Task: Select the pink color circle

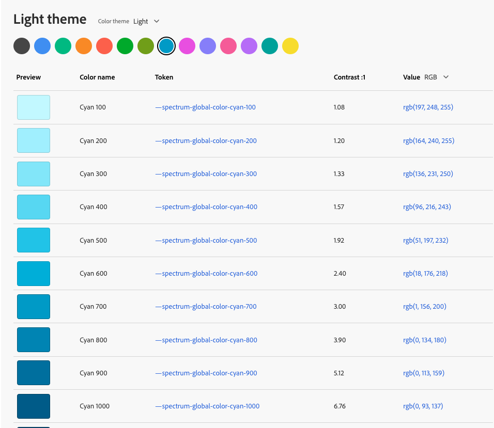Action: [228, 46]
